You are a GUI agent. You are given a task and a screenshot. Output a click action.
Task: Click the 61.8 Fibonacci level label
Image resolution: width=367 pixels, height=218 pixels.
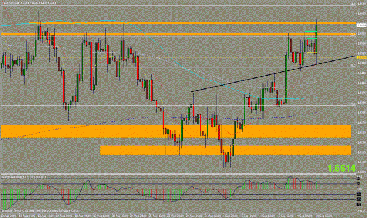click(353, 4)
